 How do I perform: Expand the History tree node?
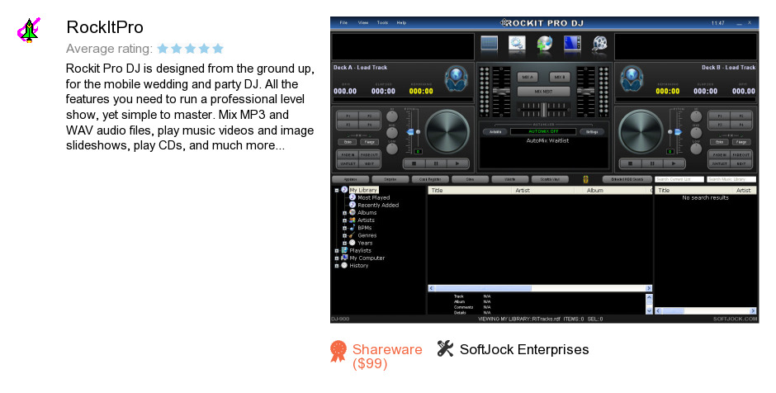tap(337, 266)
